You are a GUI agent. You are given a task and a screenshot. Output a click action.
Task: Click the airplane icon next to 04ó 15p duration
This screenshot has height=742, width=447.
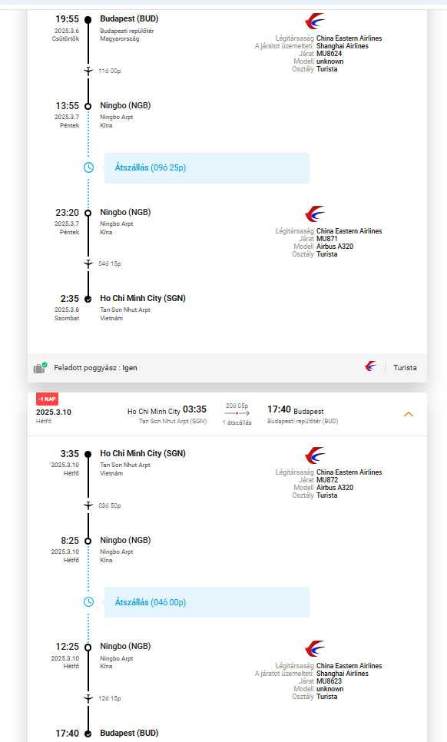(x=88, y=263)
